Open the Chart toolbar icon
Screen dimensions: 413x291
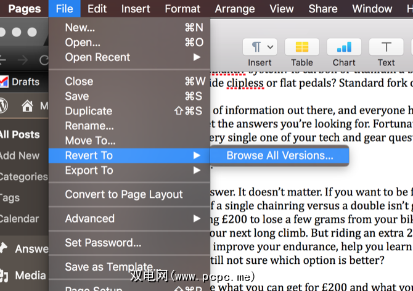pyautogui.click(x=344, y=47)
